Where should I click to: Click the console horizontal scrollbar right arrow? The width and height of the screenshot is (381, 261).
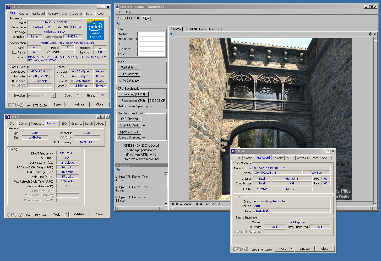(161, 208)
